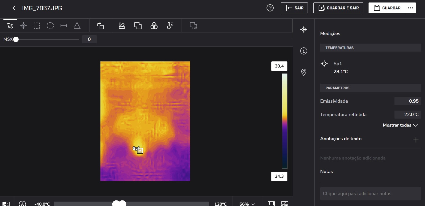Open the three-dot menu next to GUARDAR
Viewport: 425px width, 206px height.
[410, 8]
